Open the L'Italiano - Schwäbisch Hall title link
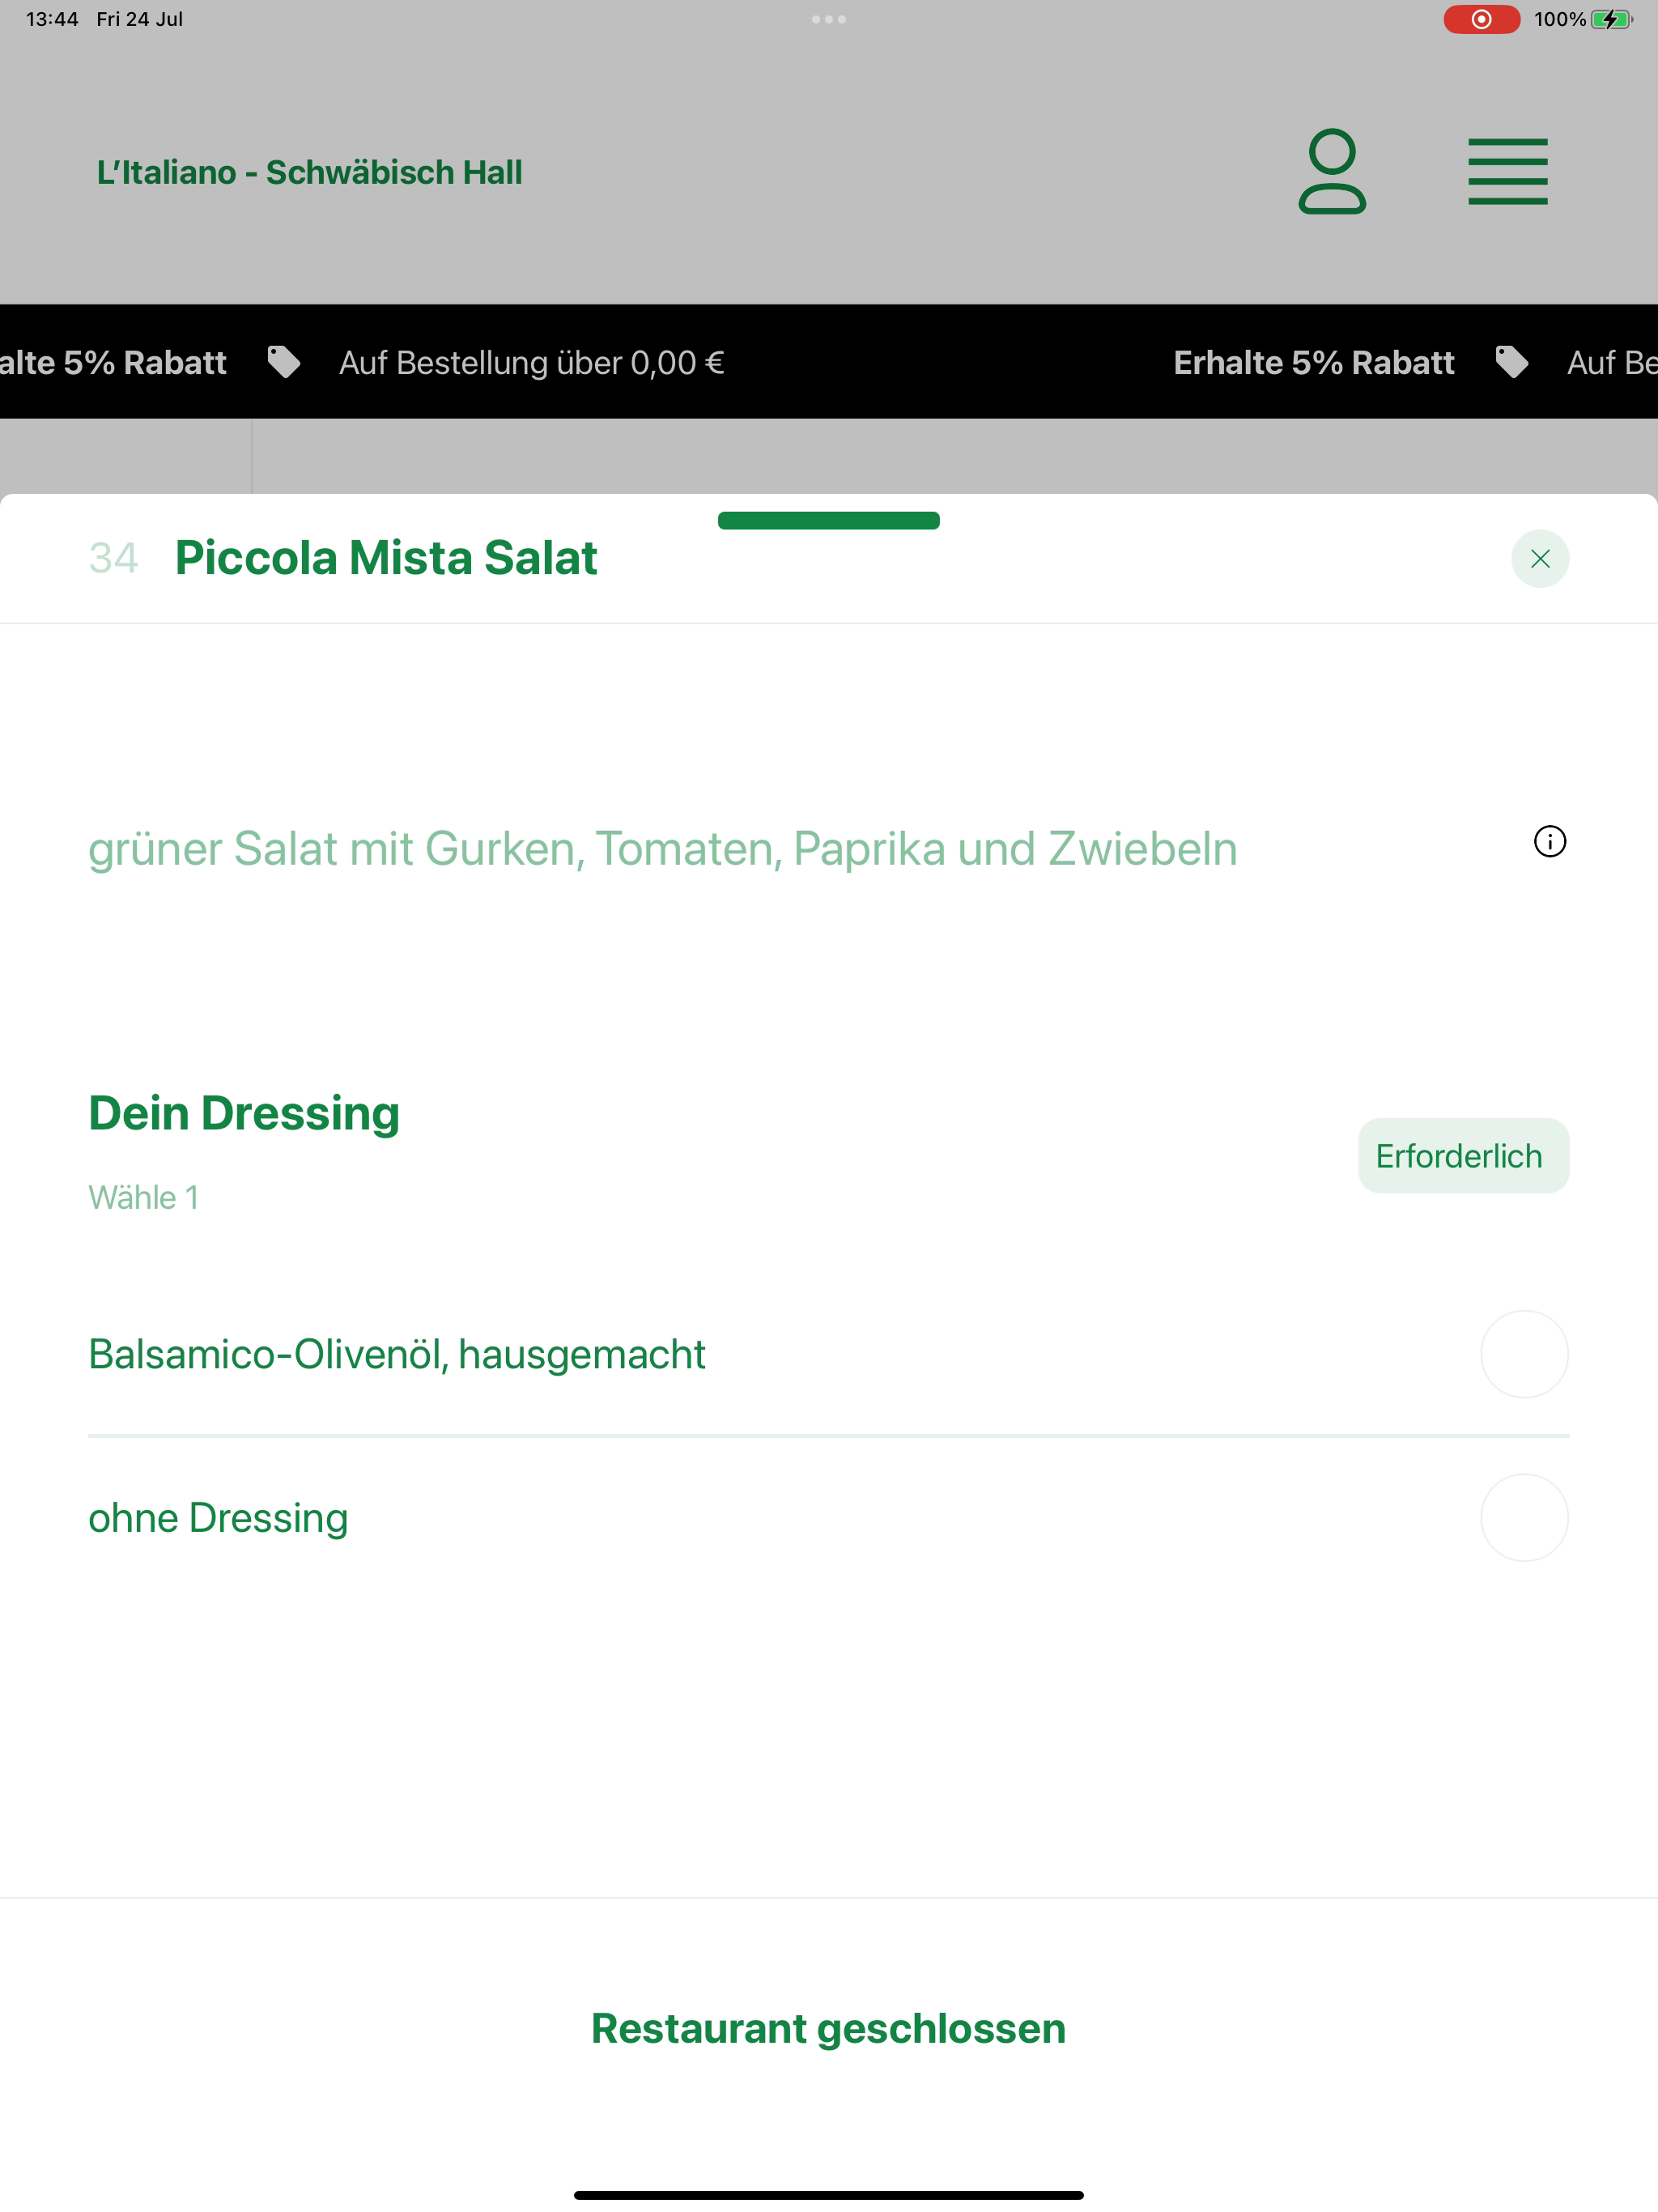 tap(309, 172)
